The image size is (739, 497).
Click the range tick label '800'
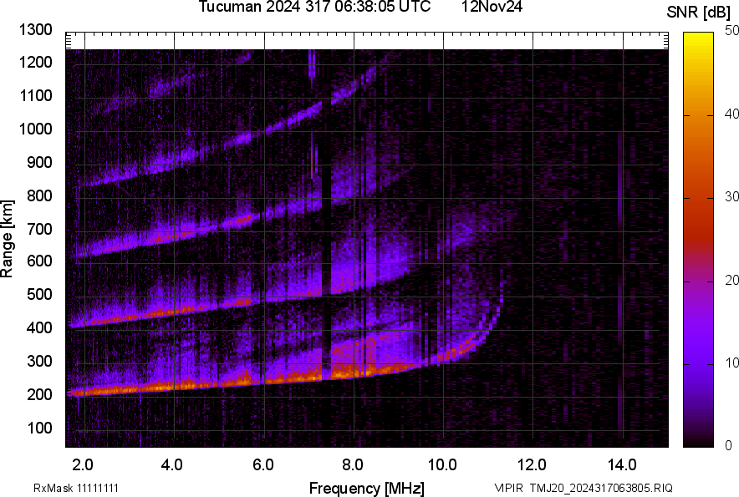click(39, 195)
